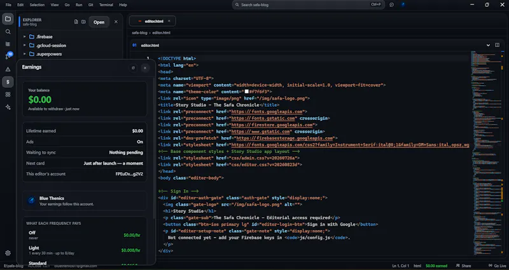Open the Search icon in activity bar
Image resolution: width=509 pixels, height=270 pixels.
point(8,32)
